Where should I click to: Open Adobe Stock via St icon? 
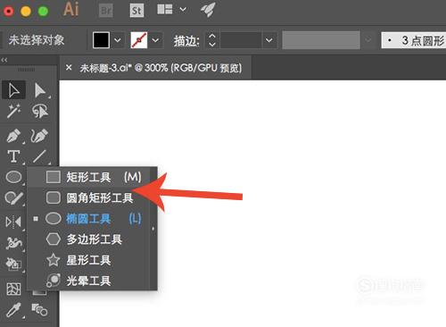(136, 11)
